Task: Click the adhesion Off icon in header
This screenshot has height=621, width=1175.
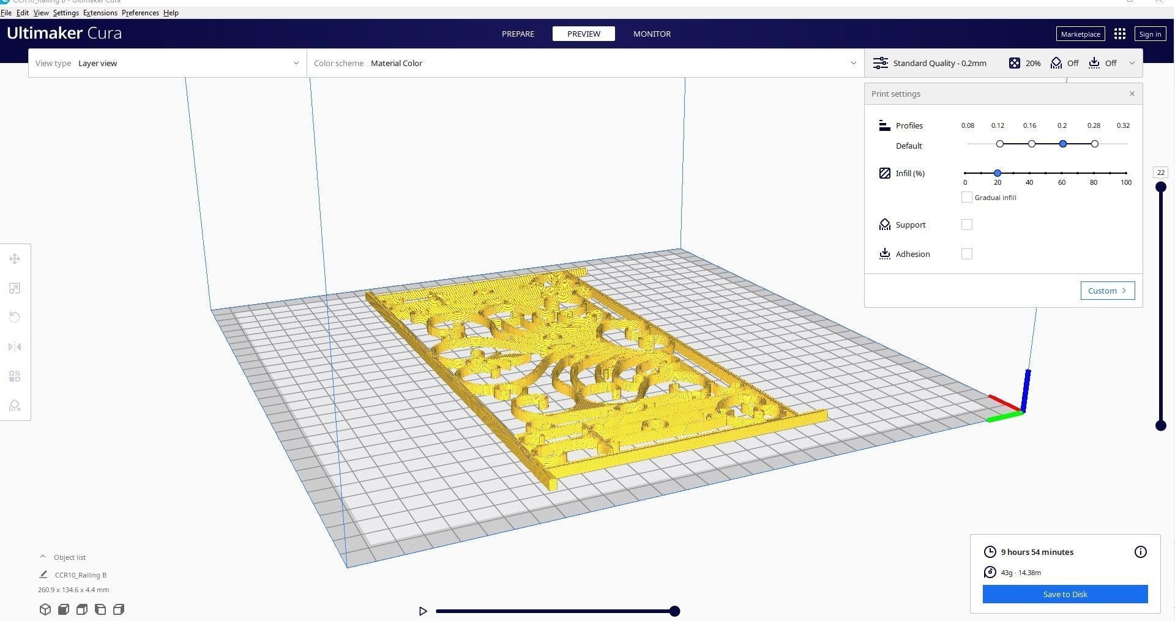Action: [x=1094, y=63]
